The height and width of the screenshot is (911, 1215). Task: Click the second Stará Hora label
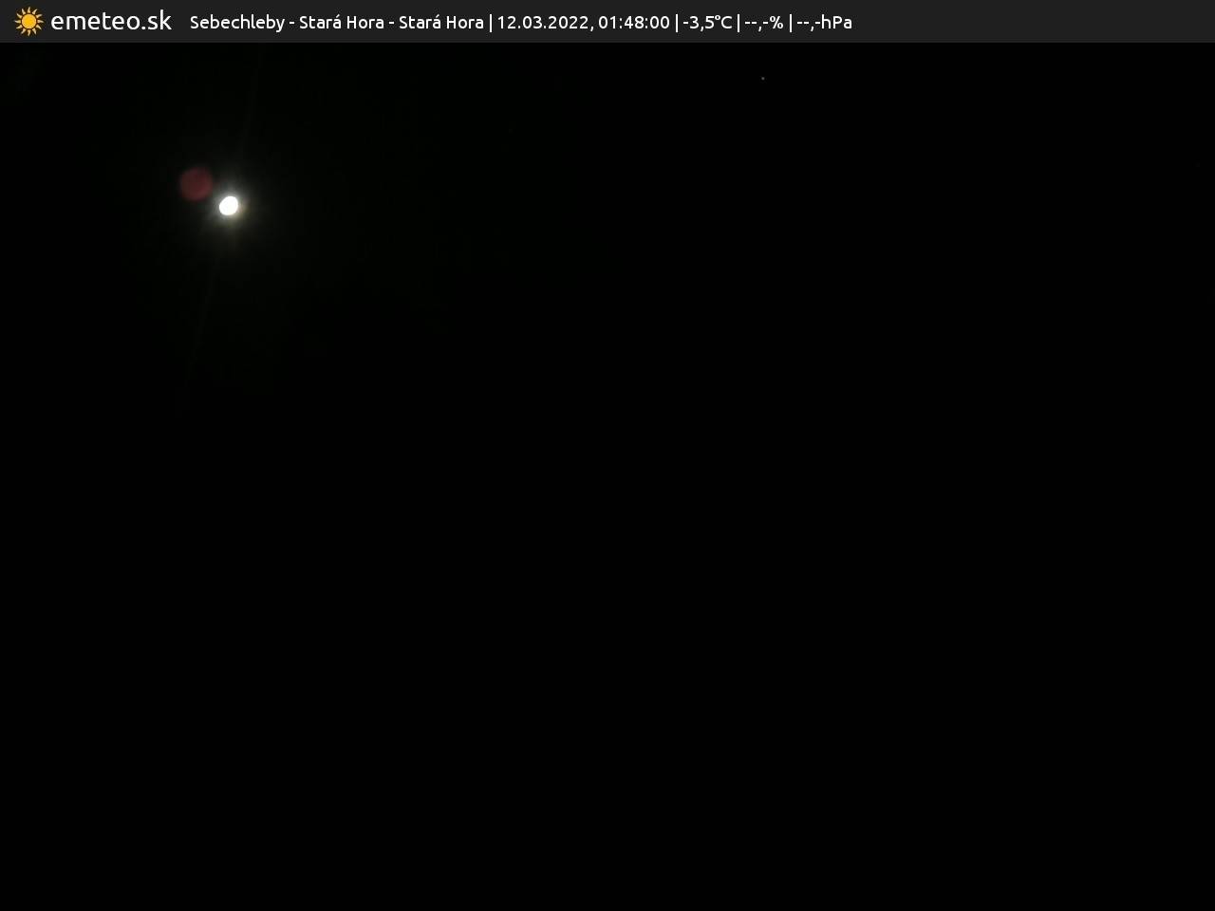point(440,22)
